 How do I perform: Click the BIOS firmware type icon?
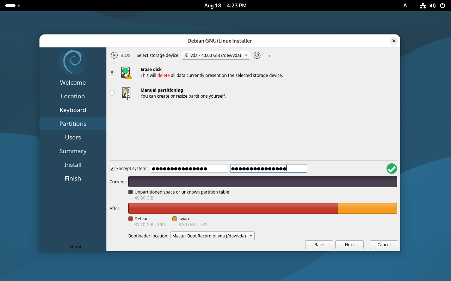click(x=114, y=55)
